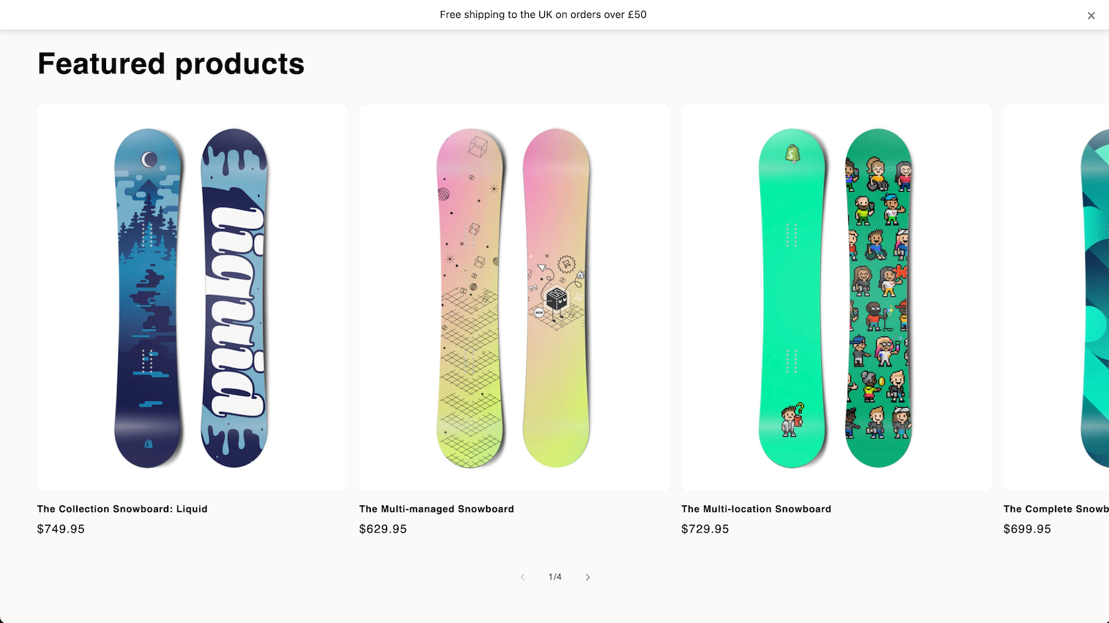This screenshot has height=623, width=1109.
Task: Click the 1/4 slide counter
Action: point(555,577)
